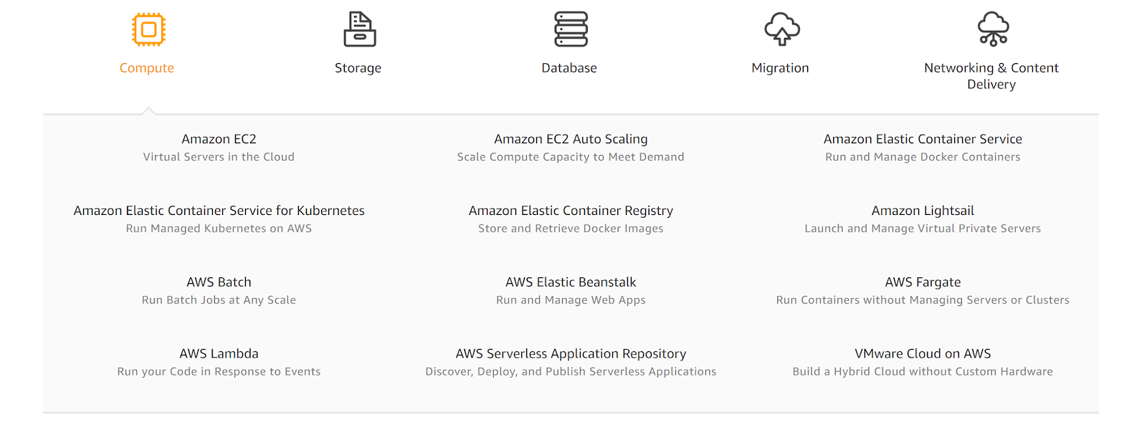Launch Amazon Lightsail page
Screen dimensions: 1147x430
[x=923, y=210]
